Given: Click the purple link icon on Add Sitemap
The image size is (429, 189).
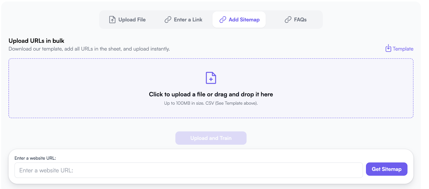Looking at the screenshot, I should 223,19.
